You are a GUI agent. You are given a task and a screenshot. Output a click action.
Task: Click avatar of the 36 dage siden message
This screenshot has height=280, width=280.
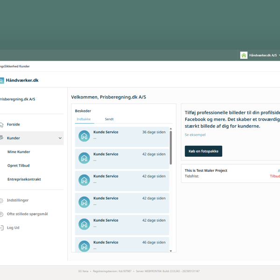84,136
